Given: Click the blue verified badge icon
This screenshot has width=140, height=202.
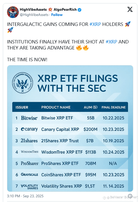Looking at the screenshot, I should 80,10.
